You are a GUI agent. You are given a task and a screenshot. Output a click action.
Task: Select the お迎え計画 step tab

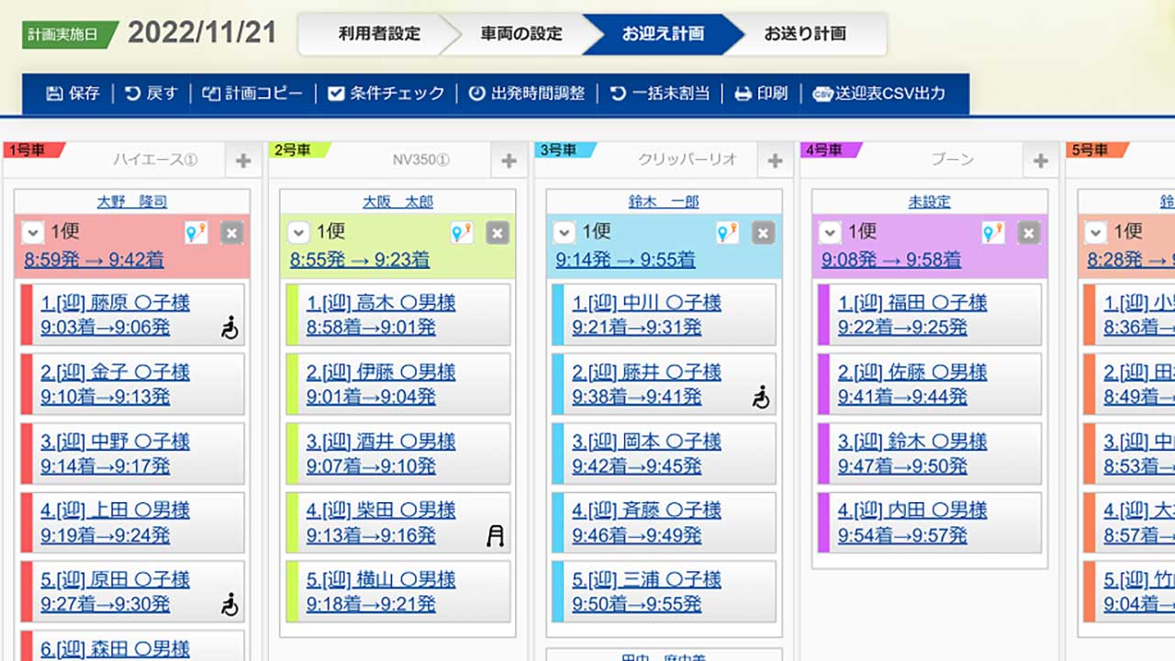click(x=663, y=34)
